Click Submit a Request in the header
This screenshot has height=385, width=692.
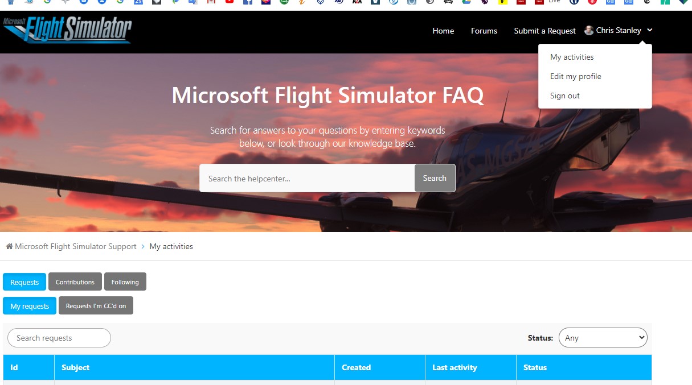[545, 31]
